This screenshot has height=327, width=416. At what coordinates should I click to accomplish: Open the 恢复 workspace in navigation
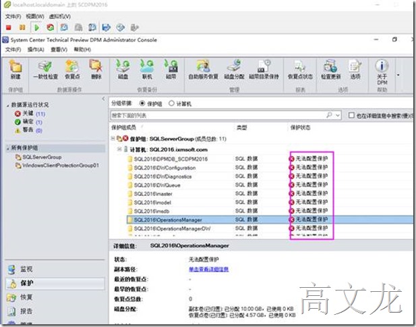click(x=55, y=297)
